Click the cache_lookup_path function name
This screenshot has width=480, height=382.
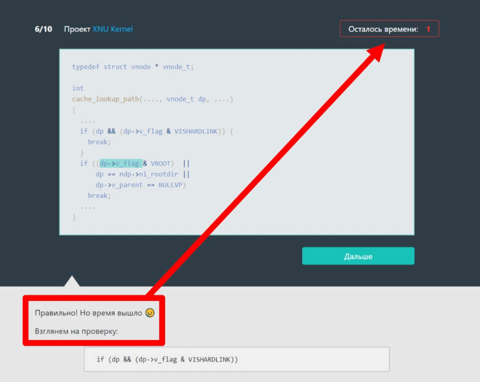pos(105,99)
